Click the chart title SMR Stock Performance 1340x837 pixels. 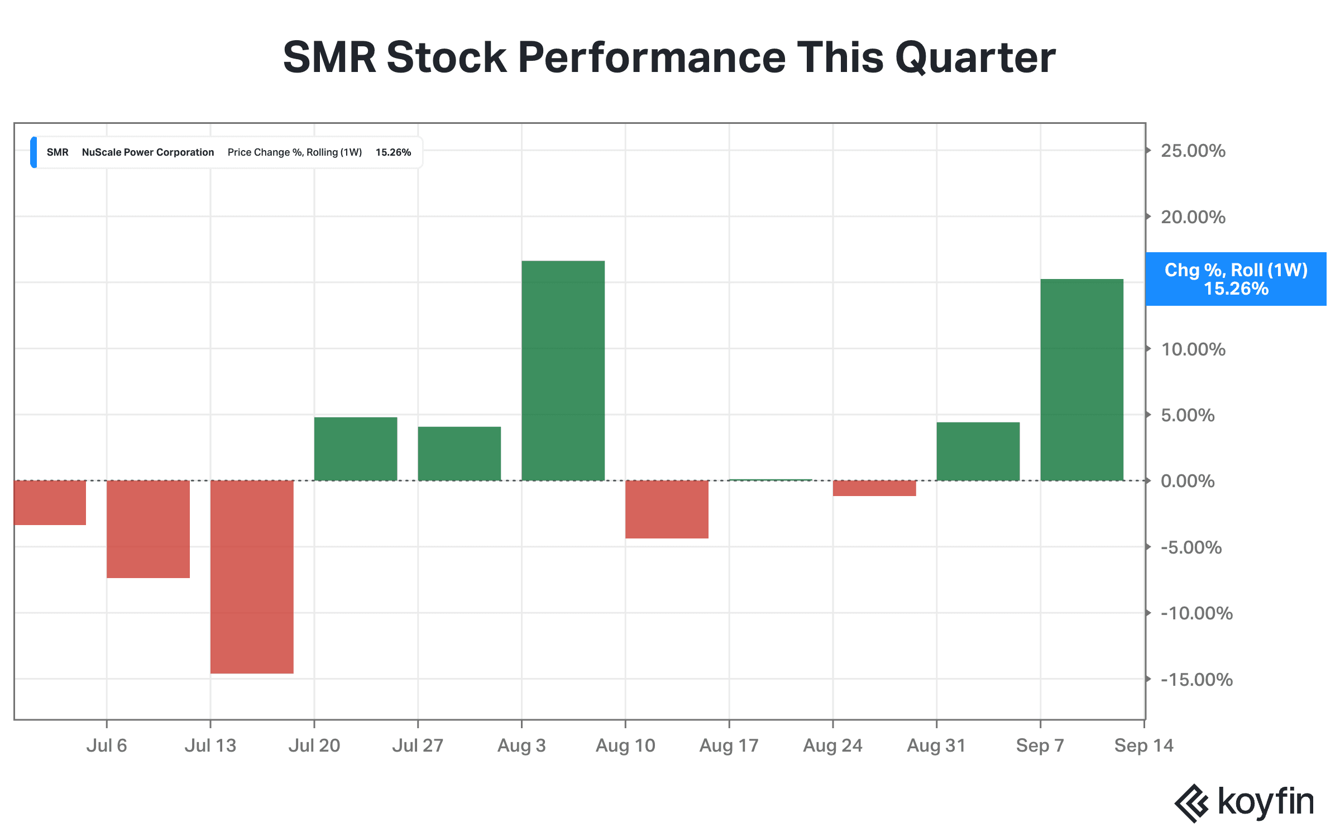[x=669, y=57]
